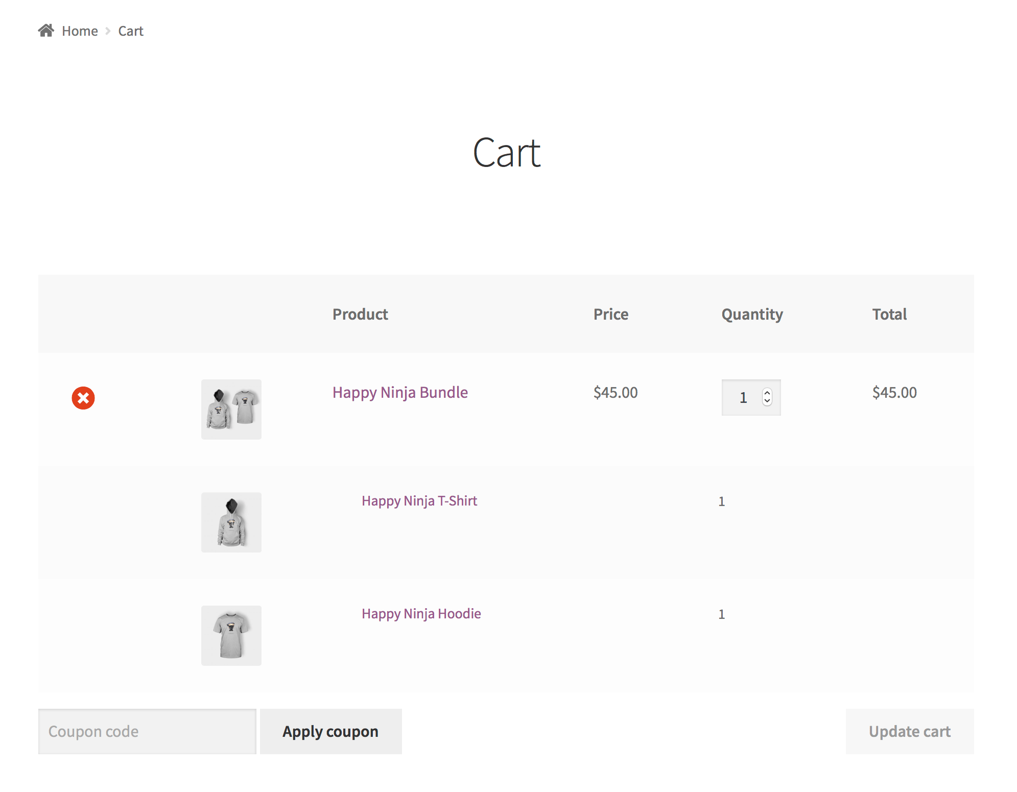This screenshot has width=1017, height=792.
Task: Select the Cart breadcrumb item
Action: tap(130, 31)
